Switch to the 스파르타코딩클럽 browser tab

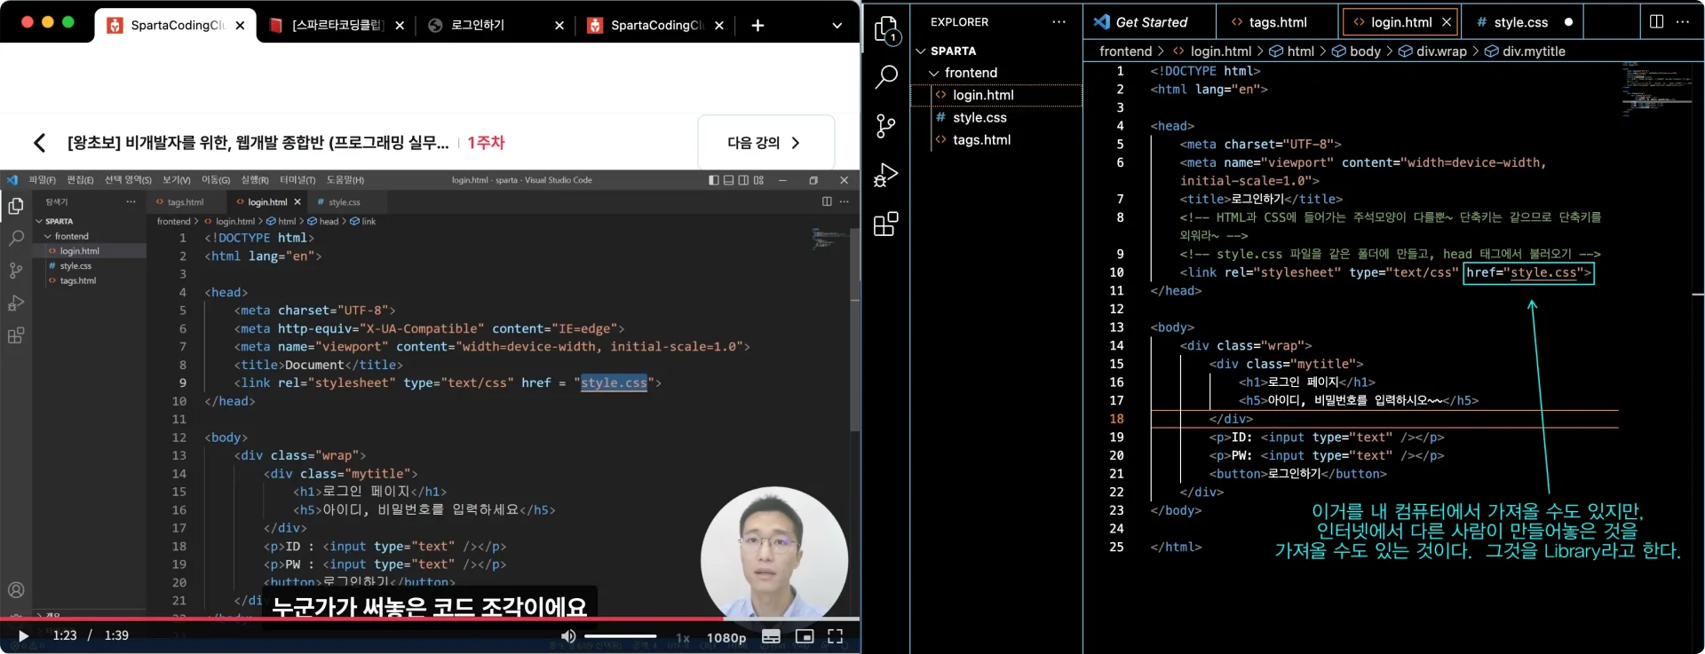pyautogui.click(x=337, y=26)
